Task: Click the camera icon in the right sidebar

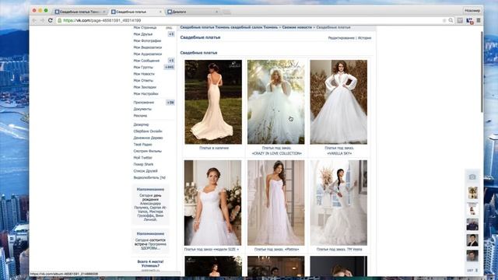Action: (x=472, y=177)
